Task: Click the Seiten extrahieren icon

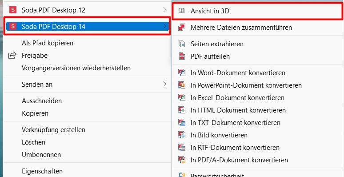Action: pyautogui.click(x=182, y=44)
